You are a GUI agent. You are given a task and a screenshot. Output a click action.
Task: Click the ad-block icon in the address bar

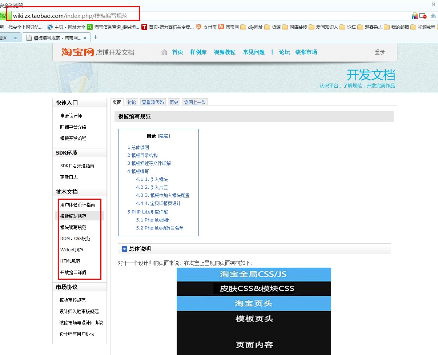coord(423,16)
